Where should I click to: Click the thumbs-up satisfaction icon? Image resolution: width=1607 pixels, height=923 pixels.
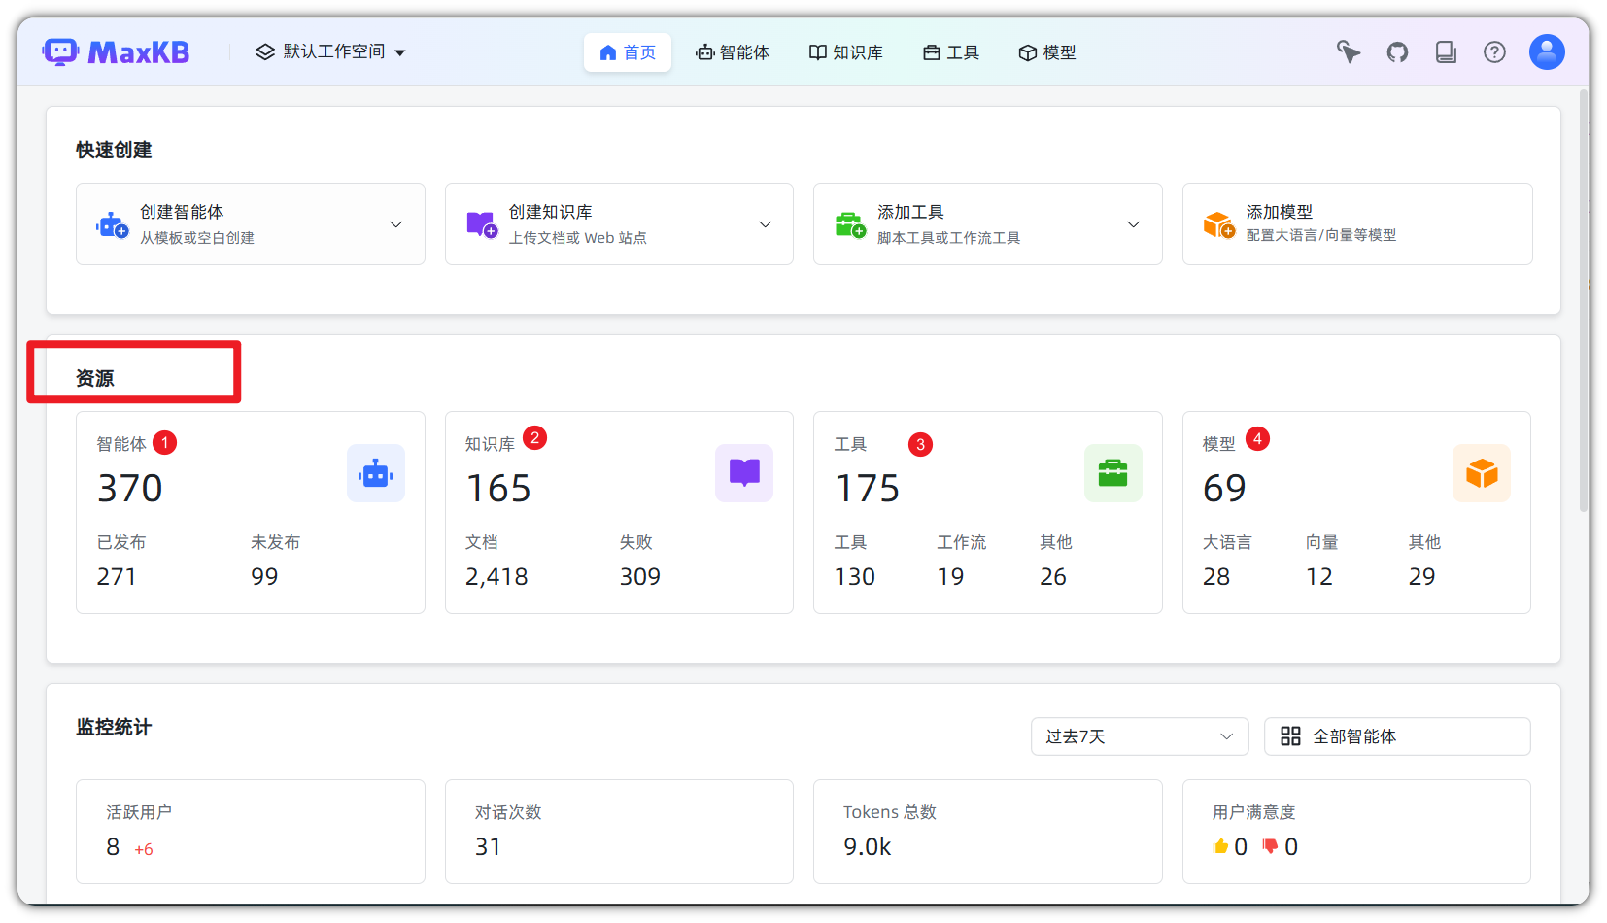pyautogui.click(x=1220, y=846)
